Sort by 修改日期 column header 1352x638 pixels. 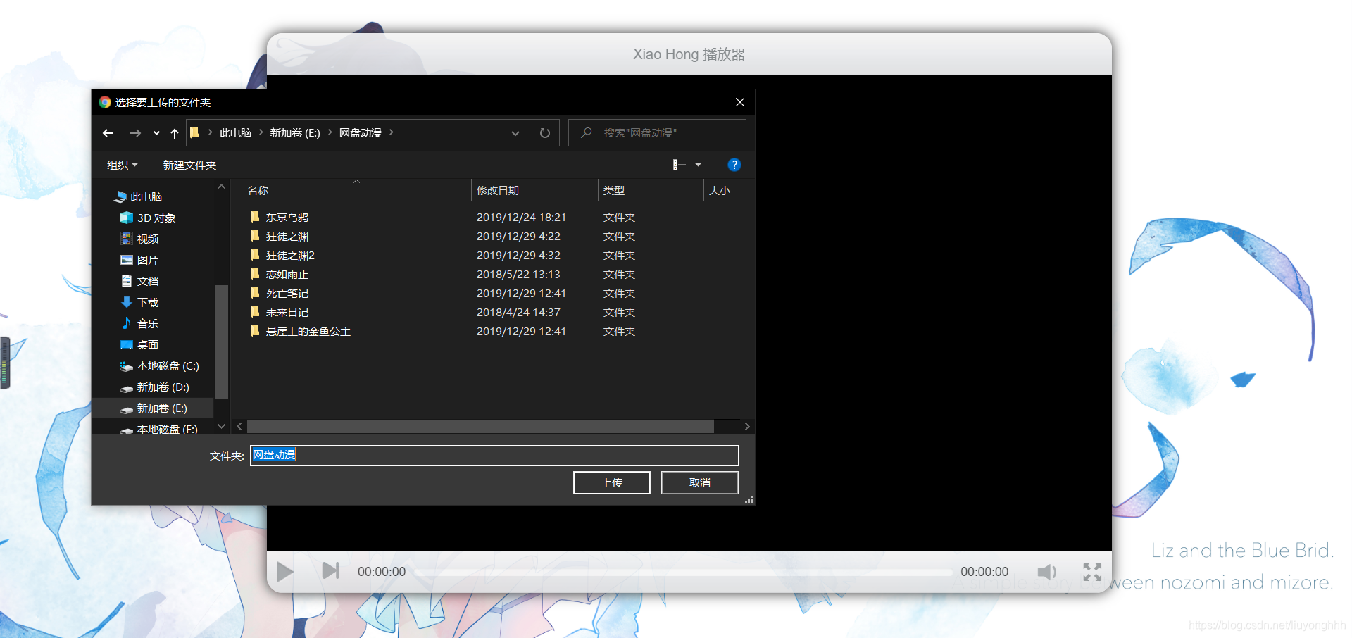pyautogui.click(x=498, y=191)
